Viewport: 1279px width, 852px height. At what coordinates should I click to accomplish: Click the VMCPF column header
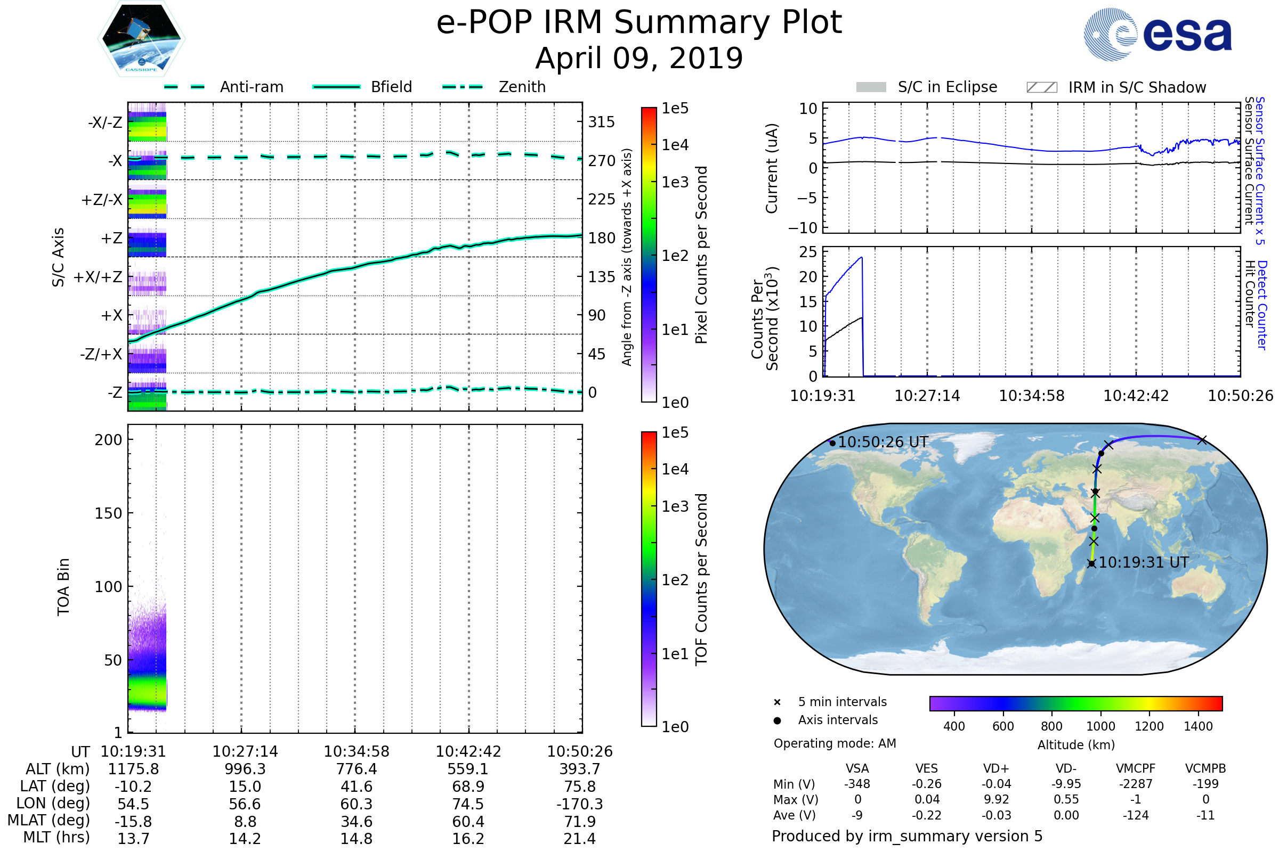pyautogui.click(x=1135, y=768)
